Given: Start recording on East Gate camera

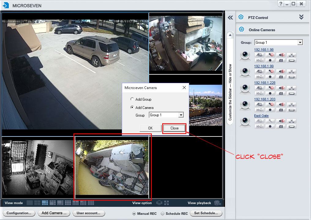Looking at the screenshot, I should coord(270,126).
